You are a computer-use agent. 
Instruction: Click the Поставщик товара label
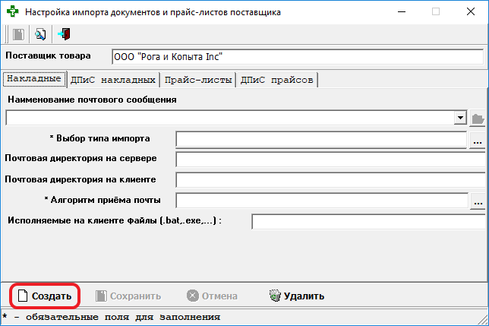48,55
